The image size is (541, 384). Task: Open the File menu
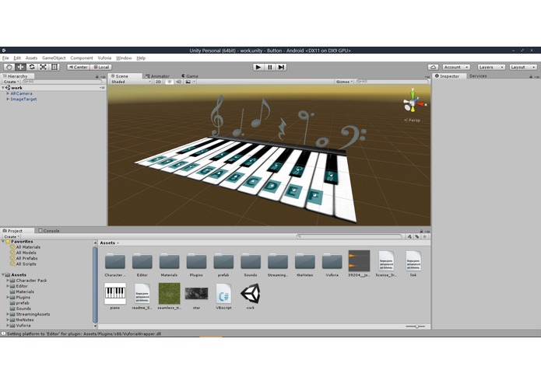[x=5, y=58]
